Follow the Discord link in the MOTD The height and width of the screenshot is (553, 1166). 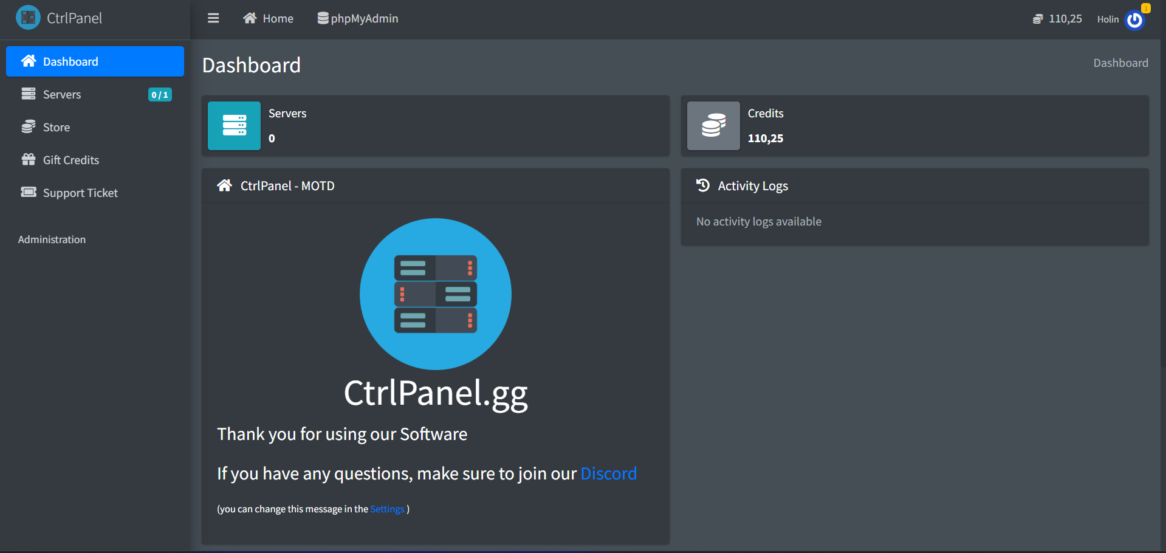[608, 473]
